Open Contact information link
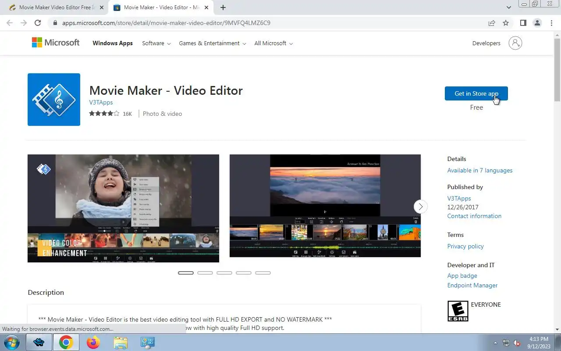This screenshot has height=351, width=561. 474,216
